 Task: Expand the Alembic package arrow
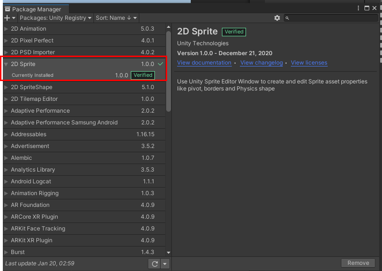(6, 158)
